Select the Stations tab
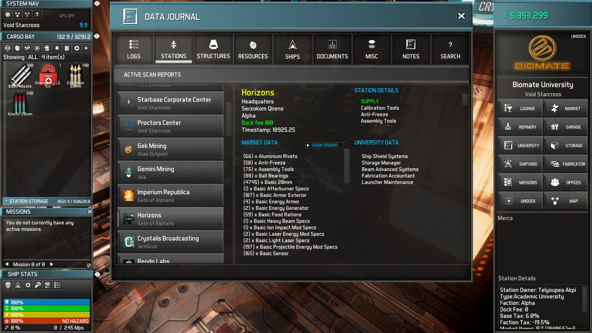The height and width of the screenshot is (333, 592). [x=174, y=49]
